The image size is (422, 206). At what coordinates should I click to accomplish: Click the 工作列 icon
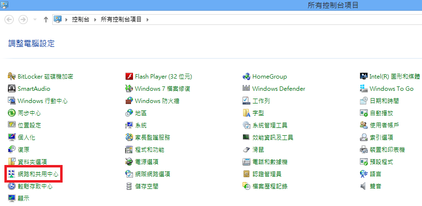point(246,101)
